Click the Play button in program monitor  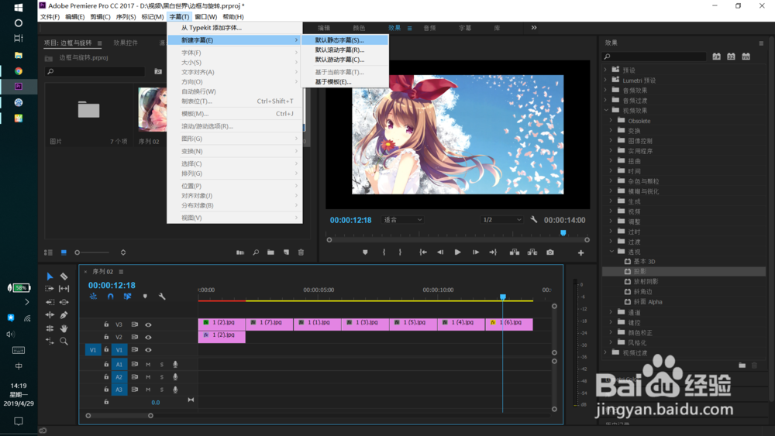[x=458, y=252]
